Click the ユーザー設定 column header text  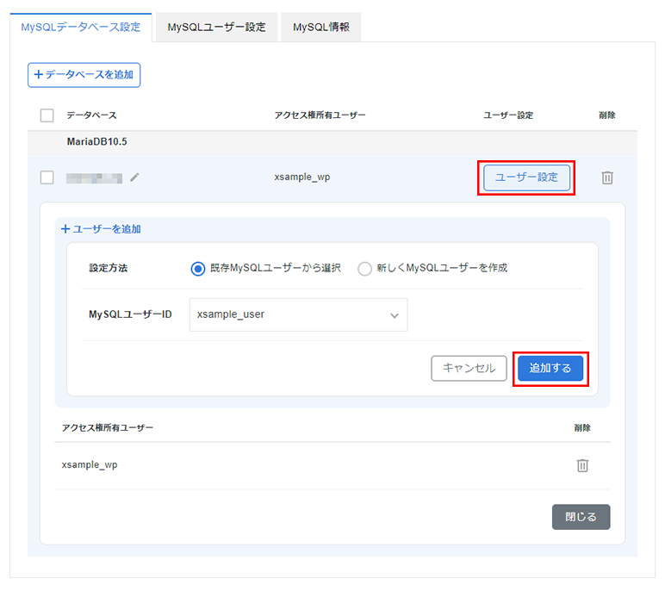508,115
